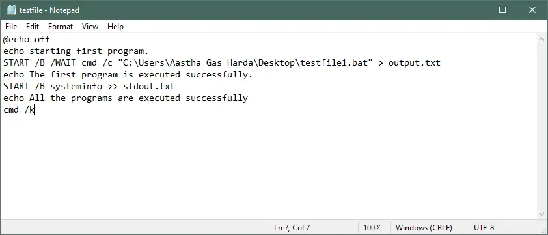Close the testfile Notepad window
Screen dimensions: 548x235
pos(532,10)
